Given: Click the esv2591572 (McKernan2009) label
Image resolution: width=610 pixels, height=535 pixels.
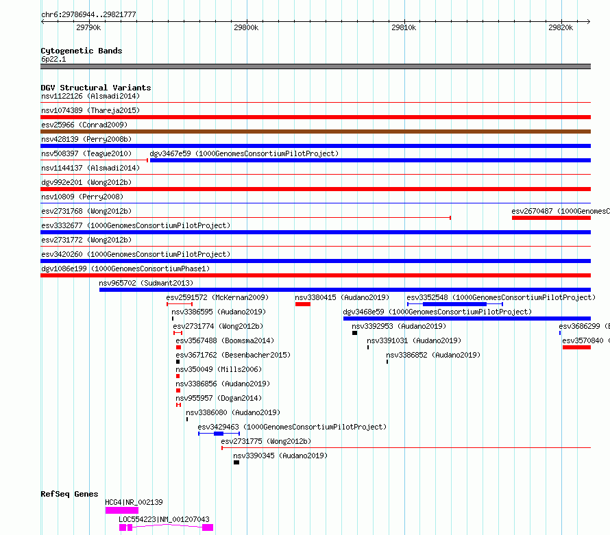Looking at the screenshot, I should 217,297.
